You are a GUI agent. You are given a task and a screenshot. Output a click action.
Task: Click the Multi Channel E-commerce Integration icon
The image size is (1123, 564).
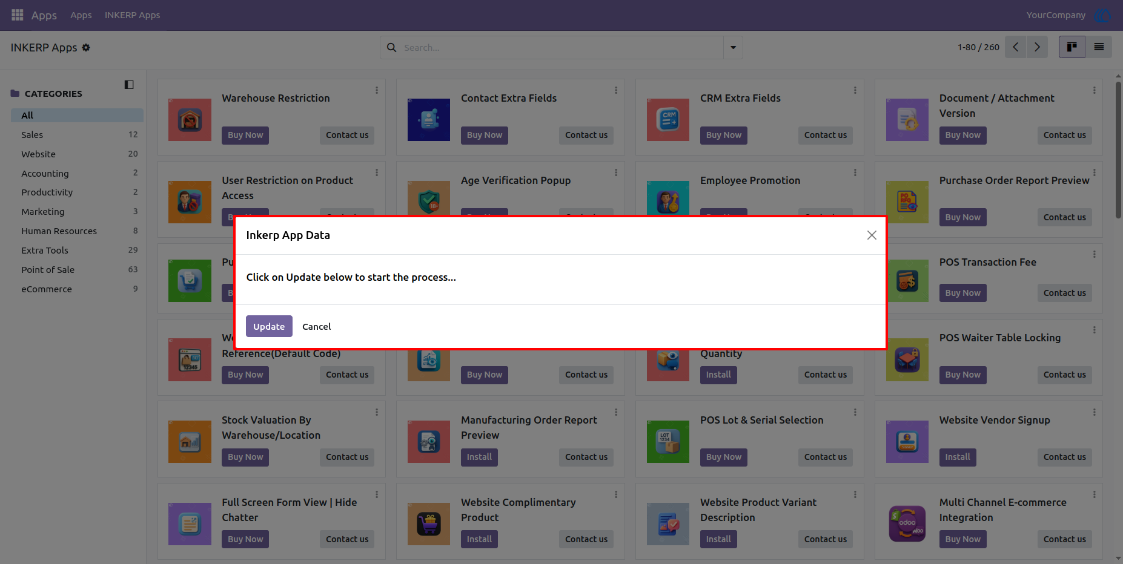[x=907, y=524]
